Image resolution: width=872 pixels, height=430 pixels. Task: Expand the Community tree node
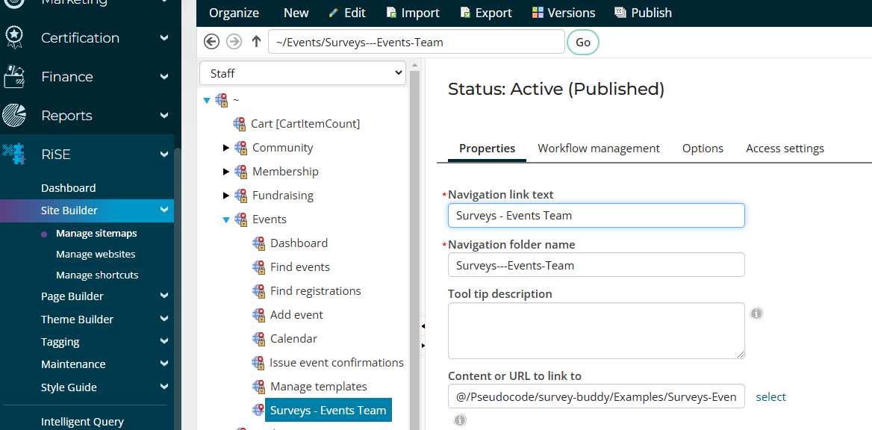[225, 147]
